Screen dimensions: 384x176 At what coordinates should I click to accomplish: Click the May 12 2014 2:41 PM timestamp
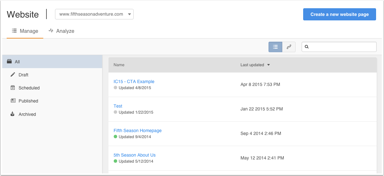point(262,158)
